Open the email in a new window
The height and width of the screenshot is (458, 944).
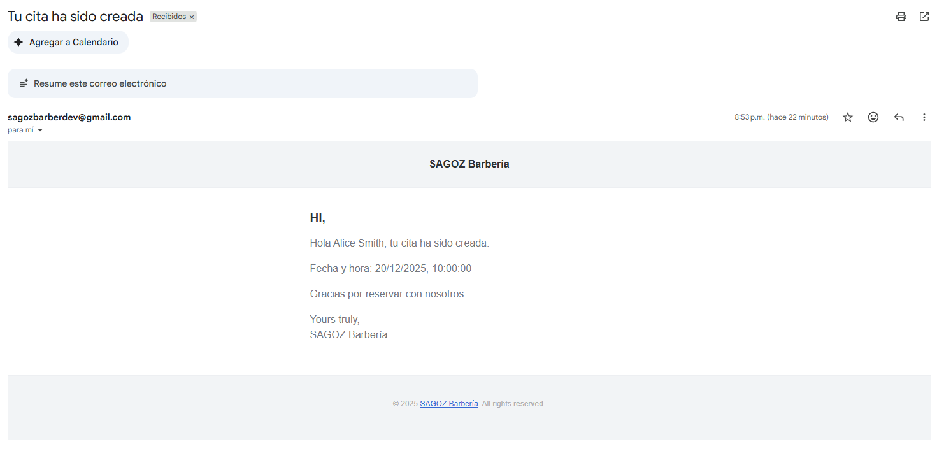coord(924,17)
